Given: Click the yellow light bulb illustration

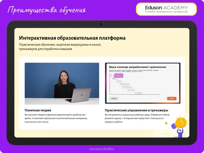Looking at the screenshot, I should 181,122.
